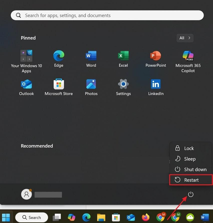The width and height of the screenshot is (213, 223).
Task: Open Edge from the Pinned apps
Action: point(59,59)
